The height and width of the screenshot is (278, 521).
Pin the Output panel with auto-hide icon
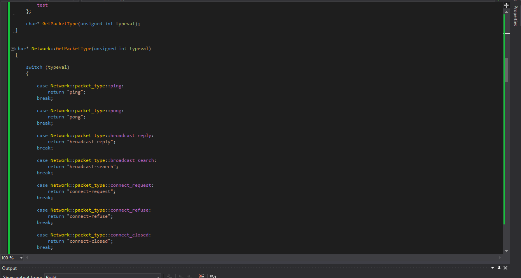pyautogui.click(x=499, y=268)
